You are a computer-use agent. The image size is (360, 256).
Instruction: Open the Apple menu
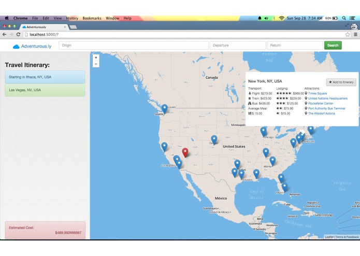pos(7,18)
